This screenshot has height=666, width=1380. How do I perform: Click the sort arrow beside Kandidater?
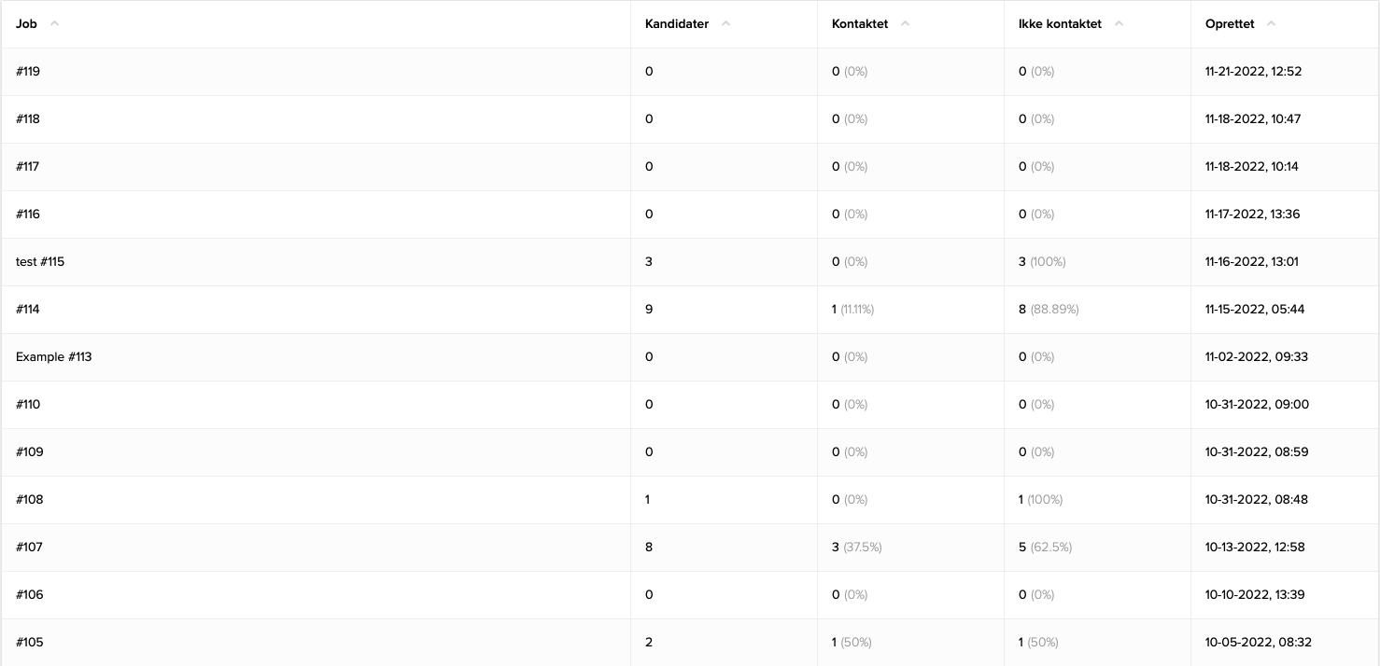click(x=725, y=23)
